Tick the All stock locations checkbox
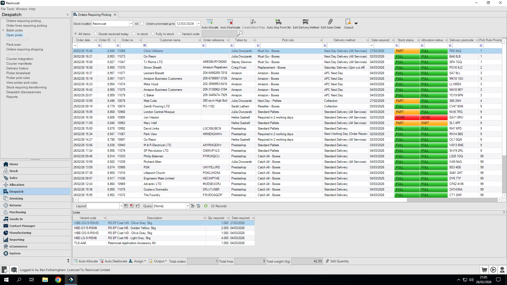 tap(142, 24)
